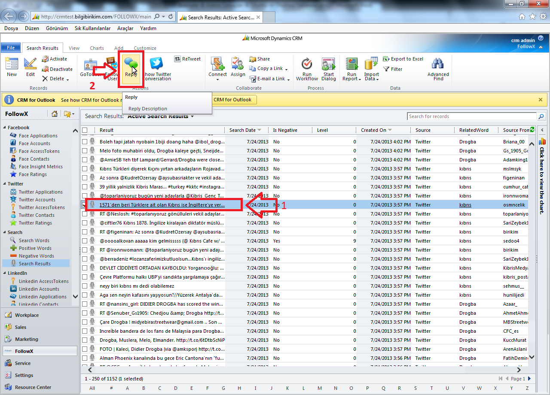Screen dimensions: 550x395
Task: Open the Marketing area
Action: [26, 339]
